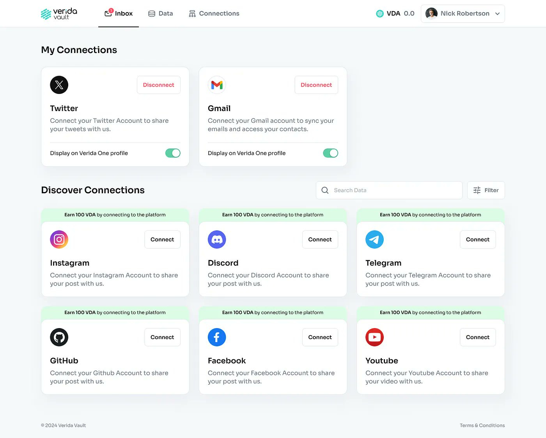Viewport: 546px width, 438px height.
Task: Click the Discord card title
Action: [x=223, y=263]
